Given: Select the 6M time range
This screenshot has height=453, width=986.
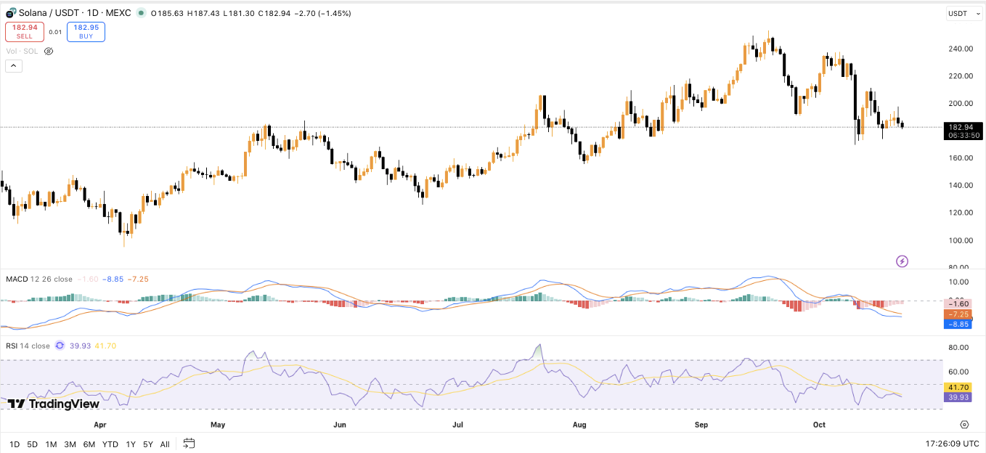Looking at the screenshot, I should (89, 444).
